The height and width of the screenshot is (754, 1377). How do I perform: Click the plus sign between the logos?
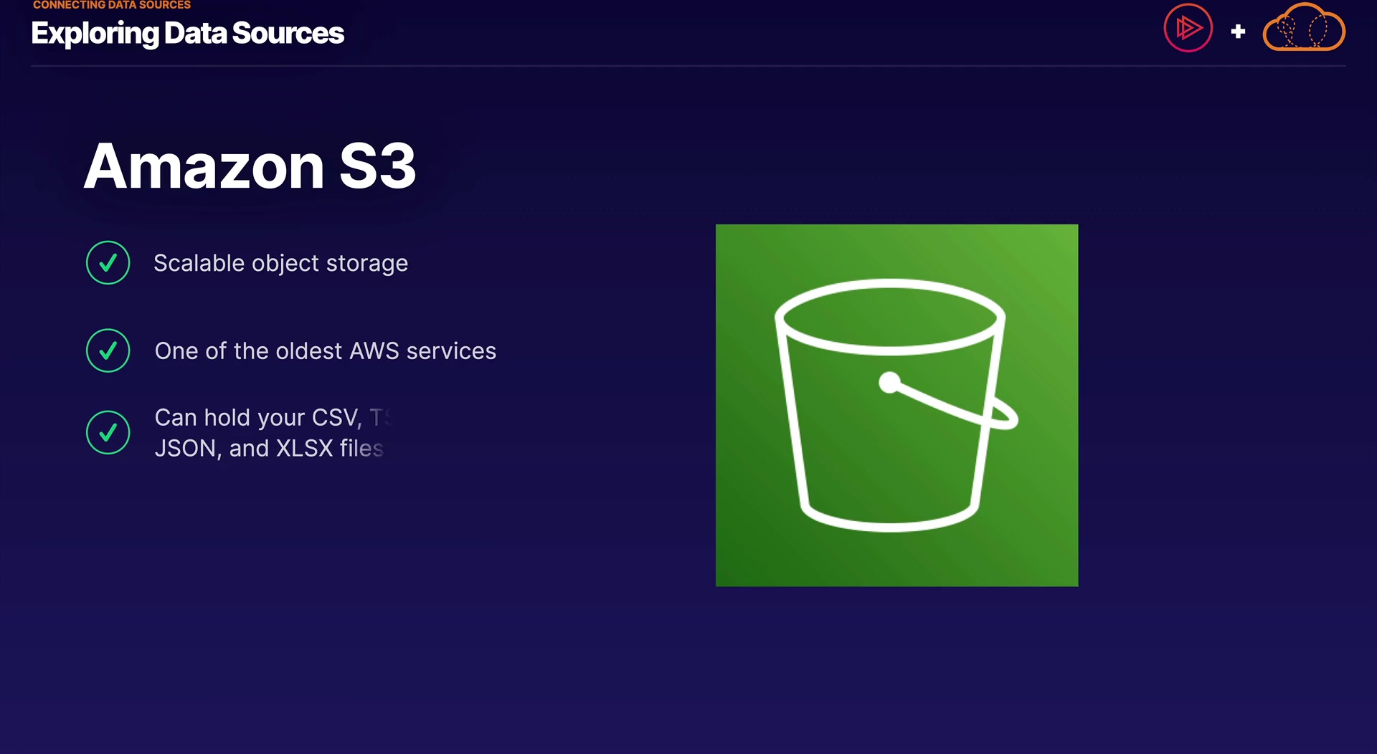tap(1238, 32)
